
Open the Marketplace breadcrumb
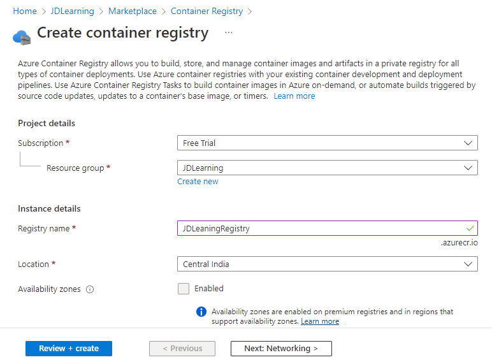coord(133,11)
